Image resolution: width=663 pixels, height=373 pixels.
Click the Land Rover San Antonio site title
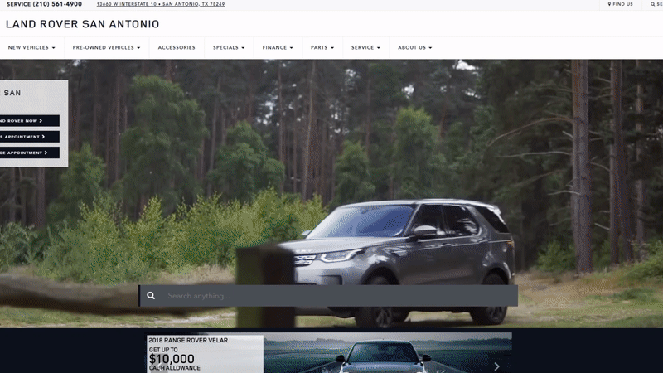point(82,24)
